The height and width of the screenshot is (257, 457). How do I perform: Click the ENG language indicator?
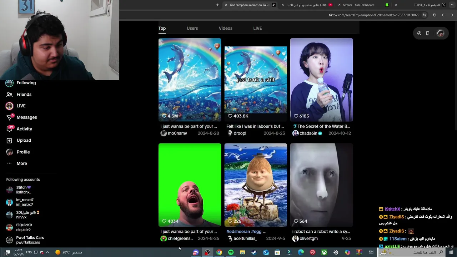point(29,252)
